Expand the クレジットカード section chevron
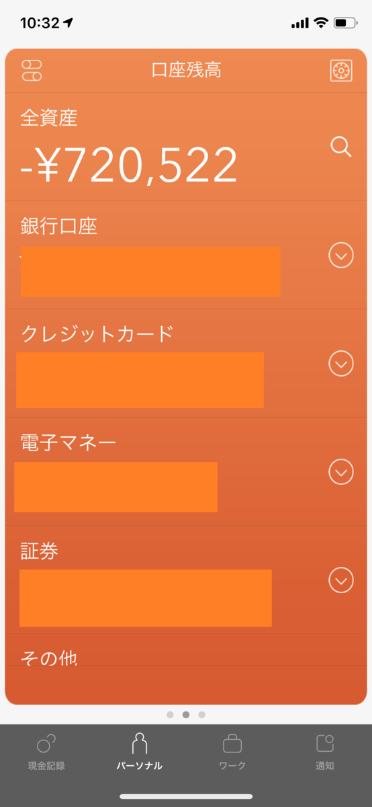The height and width of the screenshot is (807, 372). click(341, 363)
